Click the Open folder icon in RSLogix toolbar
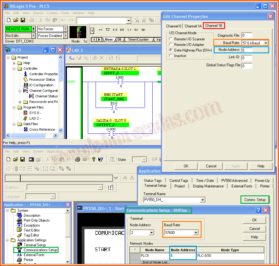Viewport: 279px width, 266px height. pyautogui.click(x=16, y=20)
